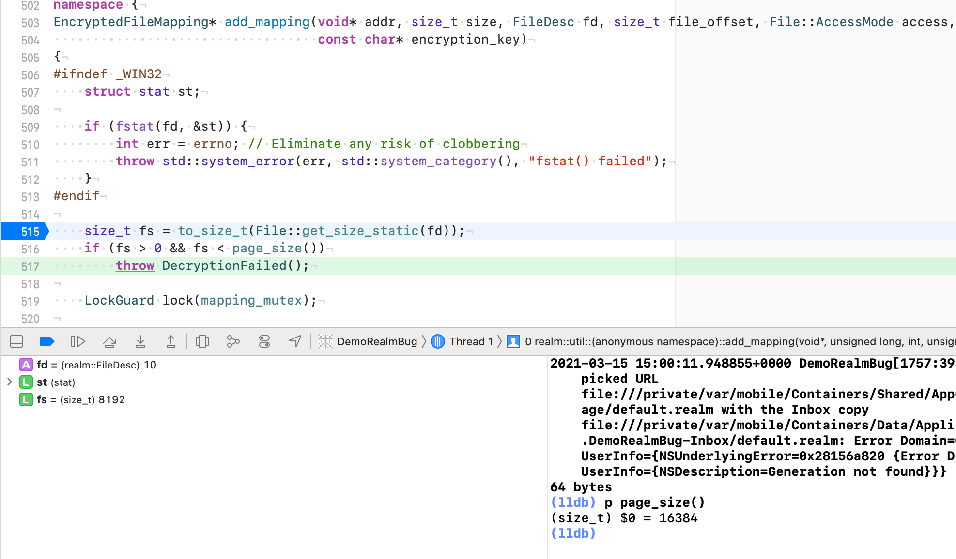Select the fd variable row
The image size is (956, 559).
point(96,365)
